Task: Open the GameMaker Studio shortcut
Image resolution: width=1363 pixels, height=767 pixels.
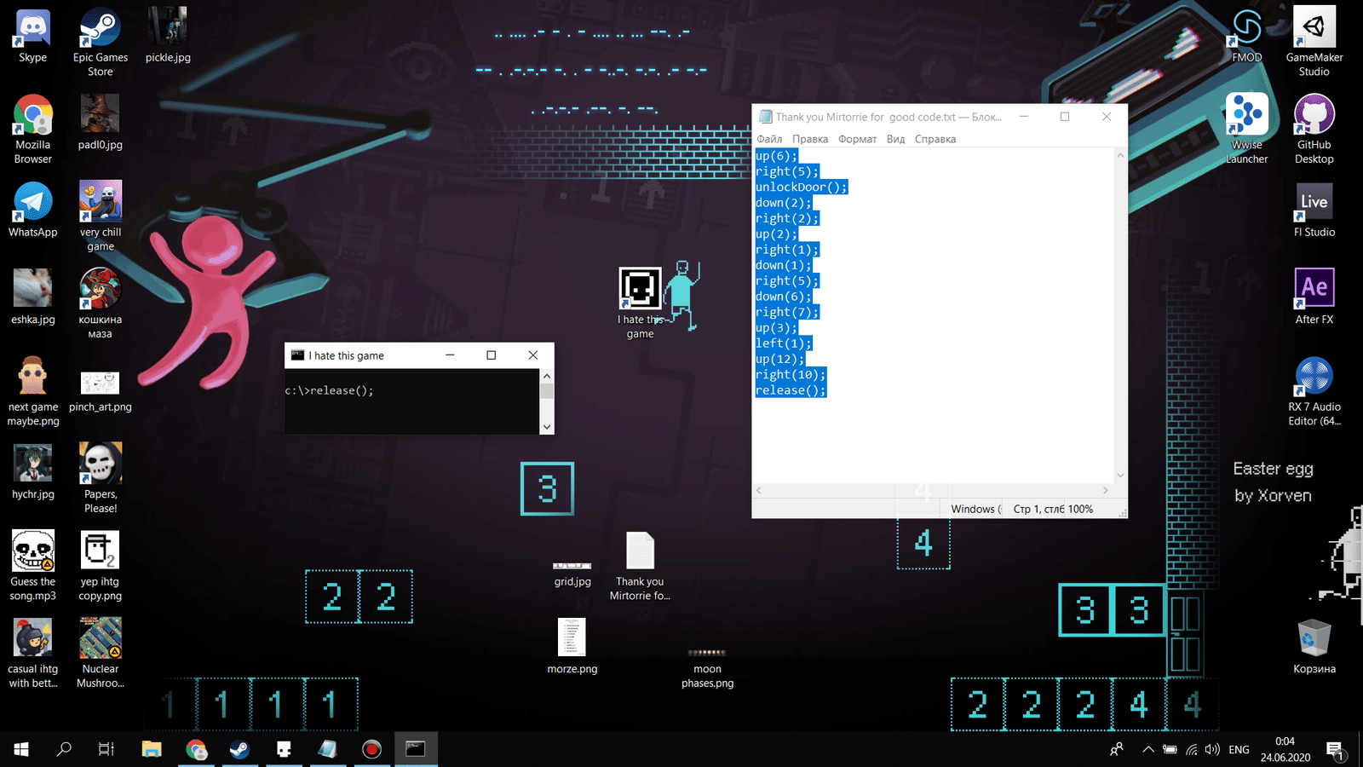Action: (1314, 42)
